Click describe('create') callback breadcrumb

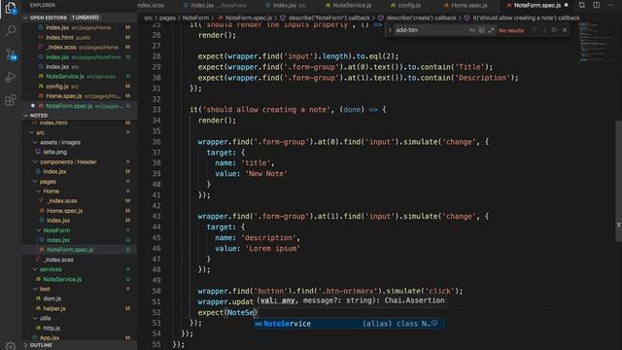[421, 17]
